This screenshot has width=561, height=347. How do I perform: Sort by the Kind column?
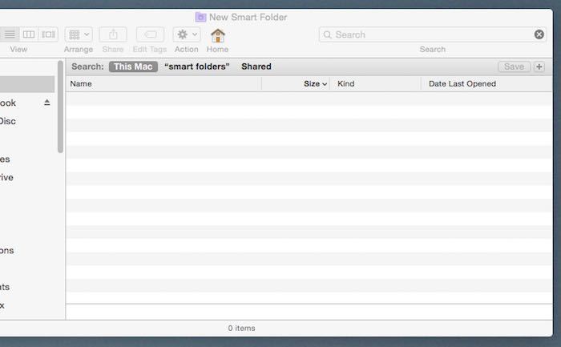pyautogui.click(x=375, y=83)
